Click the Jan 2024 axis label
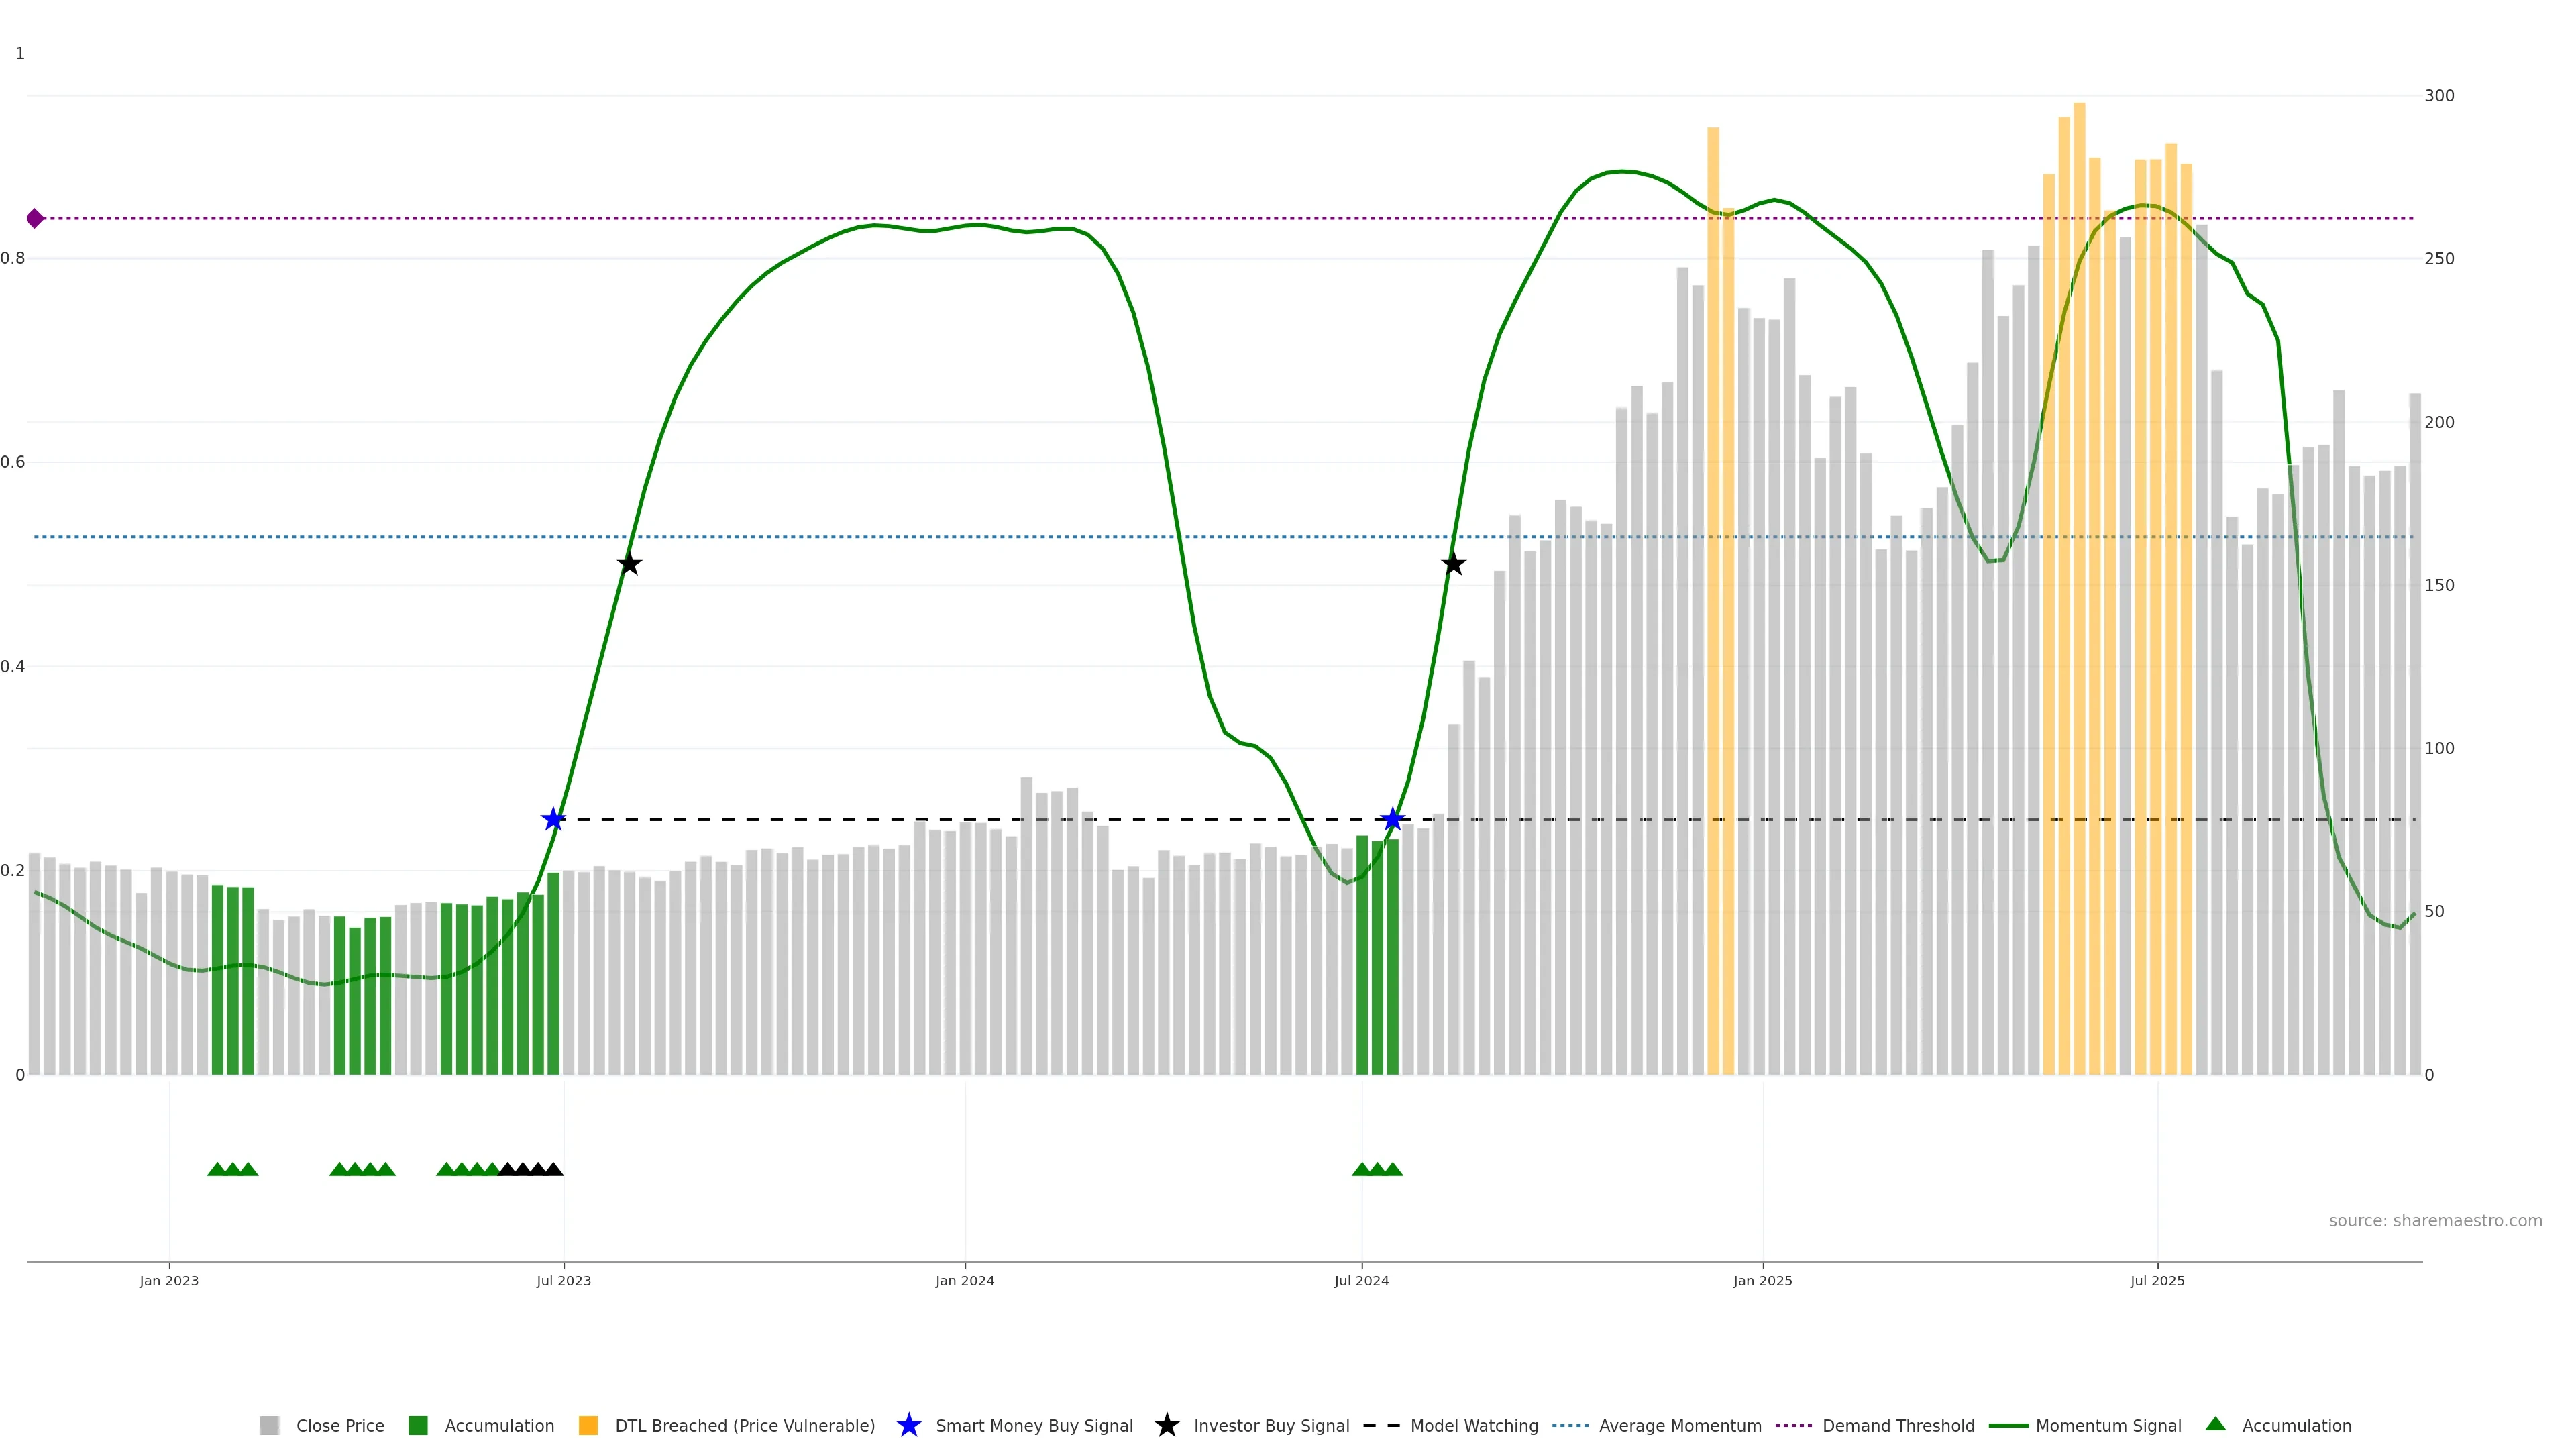2576x1449 pixels. tap(964, 1281)
